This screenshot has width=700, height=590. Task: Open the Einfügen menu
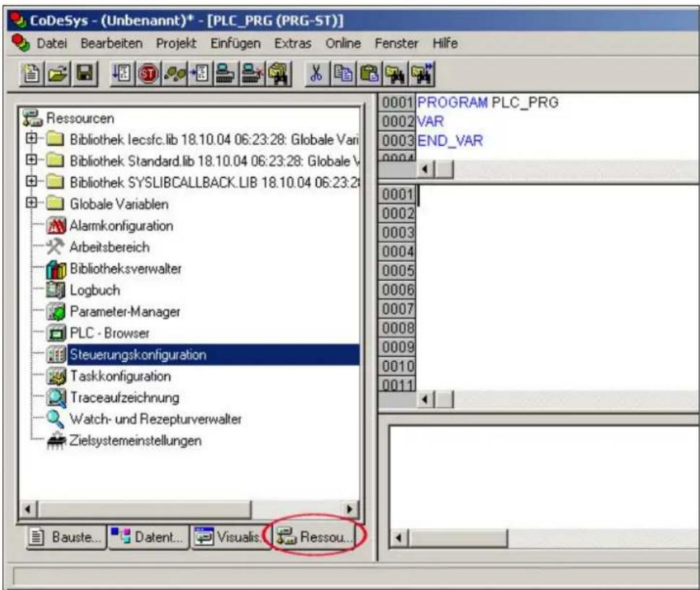235,43
